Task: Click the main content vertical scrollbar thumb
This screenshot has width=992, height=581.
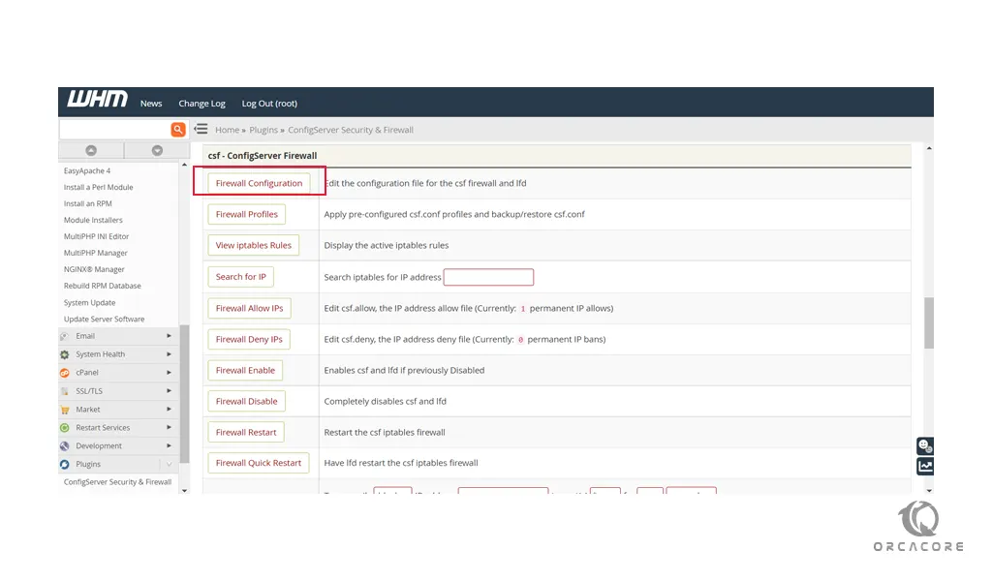Action: [x=929, y=323]
